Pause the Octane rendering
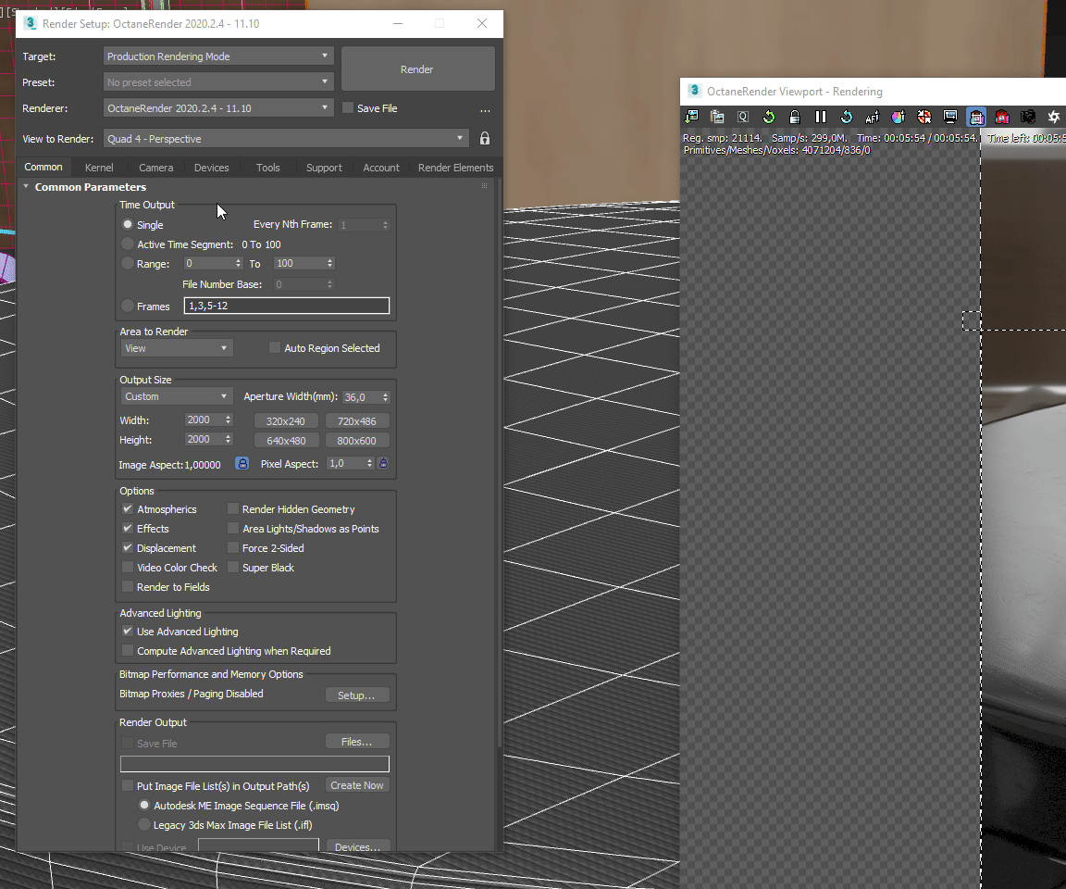Image resolution: width=1066 pixels, height=889 pixels. (821, 117)
